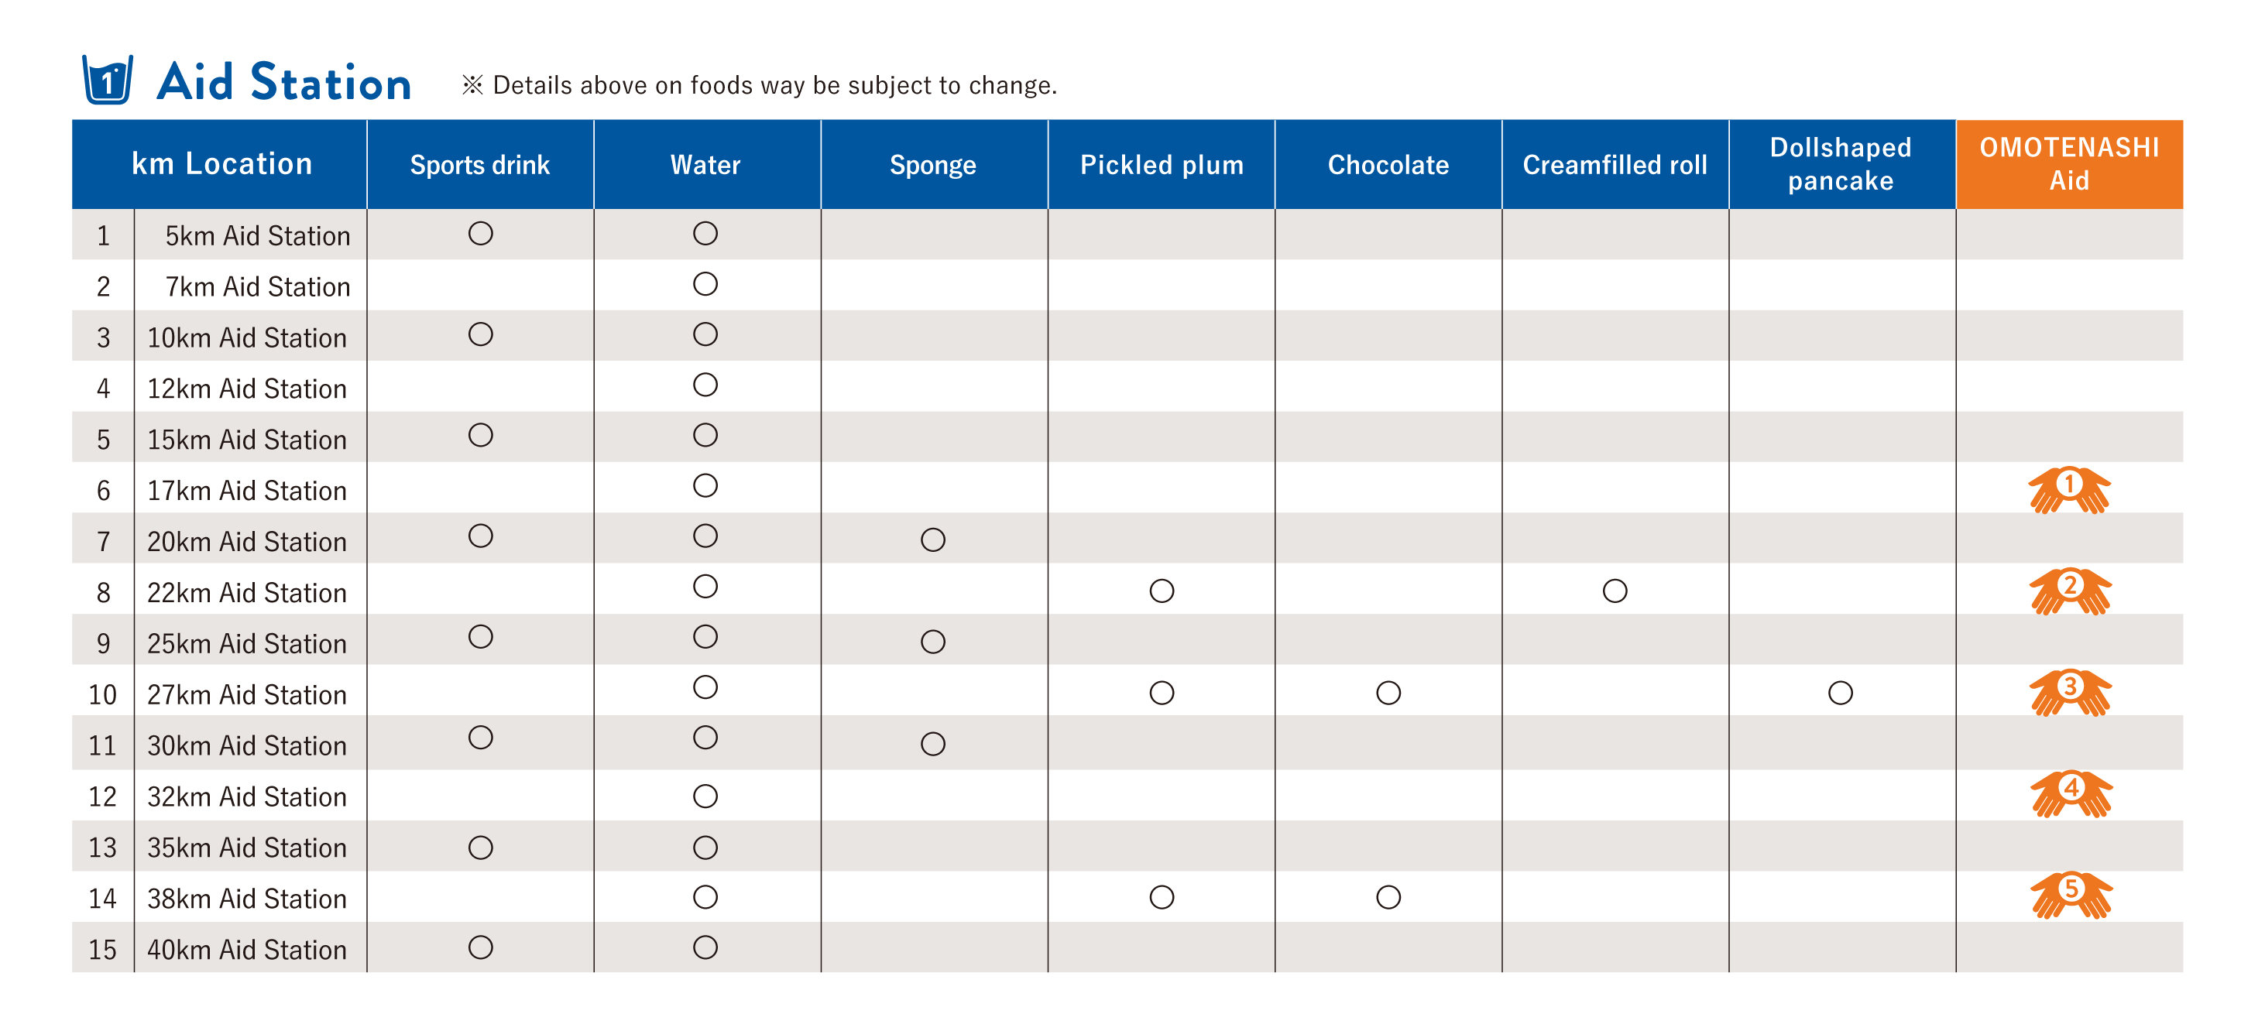Screen dimensions: 2241x1031
Task: Click OMOTENASHI hands icon number 4
Action: pos(2071,793)
